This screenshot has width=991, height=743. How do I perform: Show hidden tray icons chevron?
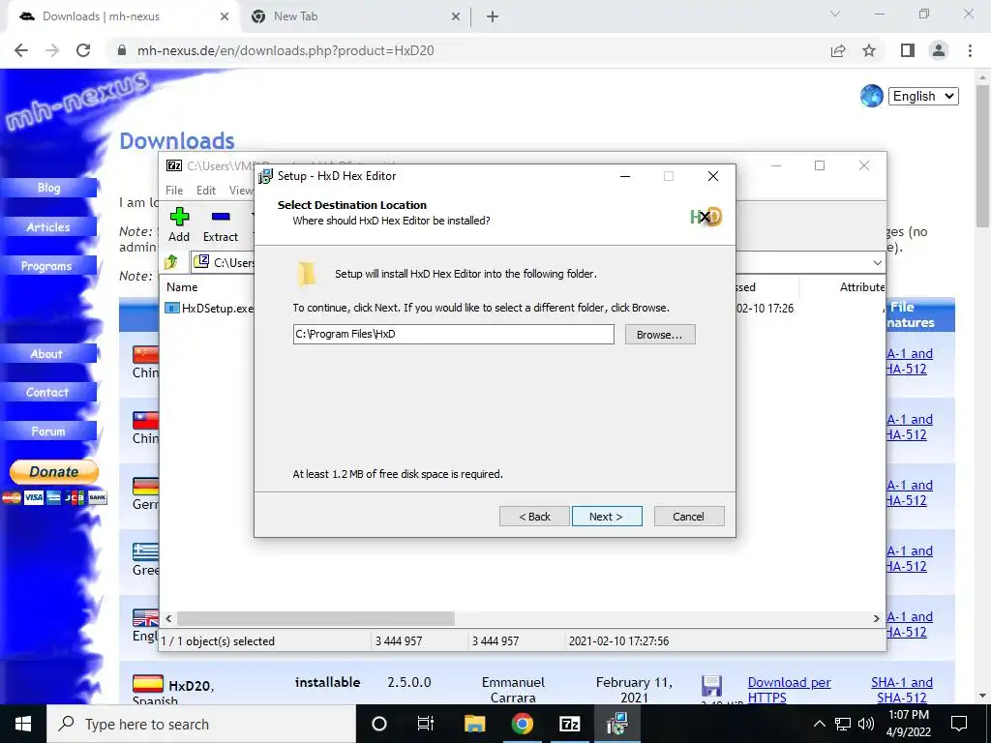pos(819,724)
